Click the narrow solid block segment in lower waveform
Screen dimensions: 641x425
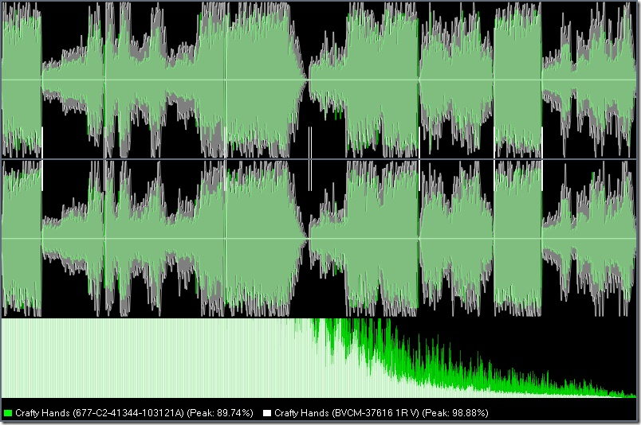point(518,239)
